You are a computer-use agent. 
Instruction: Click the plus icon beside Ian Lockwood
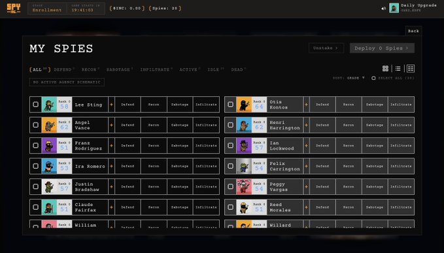(x=306, y=146)
